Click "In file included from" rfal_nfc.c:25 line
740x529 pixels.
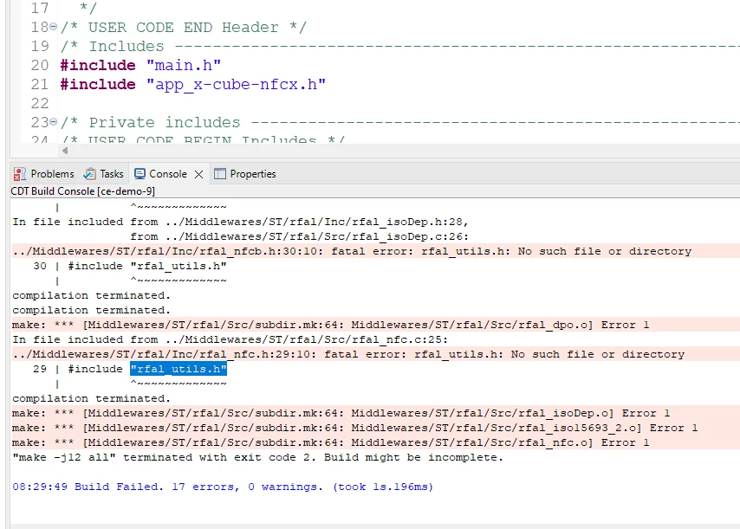click(230, 339)
